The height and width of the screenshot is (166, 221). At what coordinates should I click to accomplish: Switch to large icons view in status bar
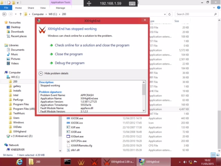click(x=218, y=155)
